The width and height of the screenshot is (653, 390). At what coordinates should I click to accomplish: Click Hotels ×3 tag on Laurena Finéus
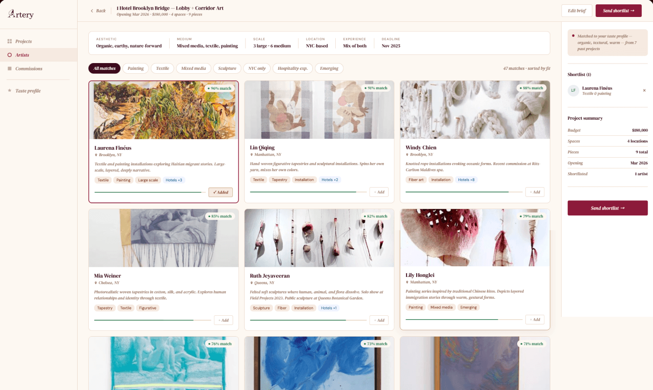(x=174, y=180)
